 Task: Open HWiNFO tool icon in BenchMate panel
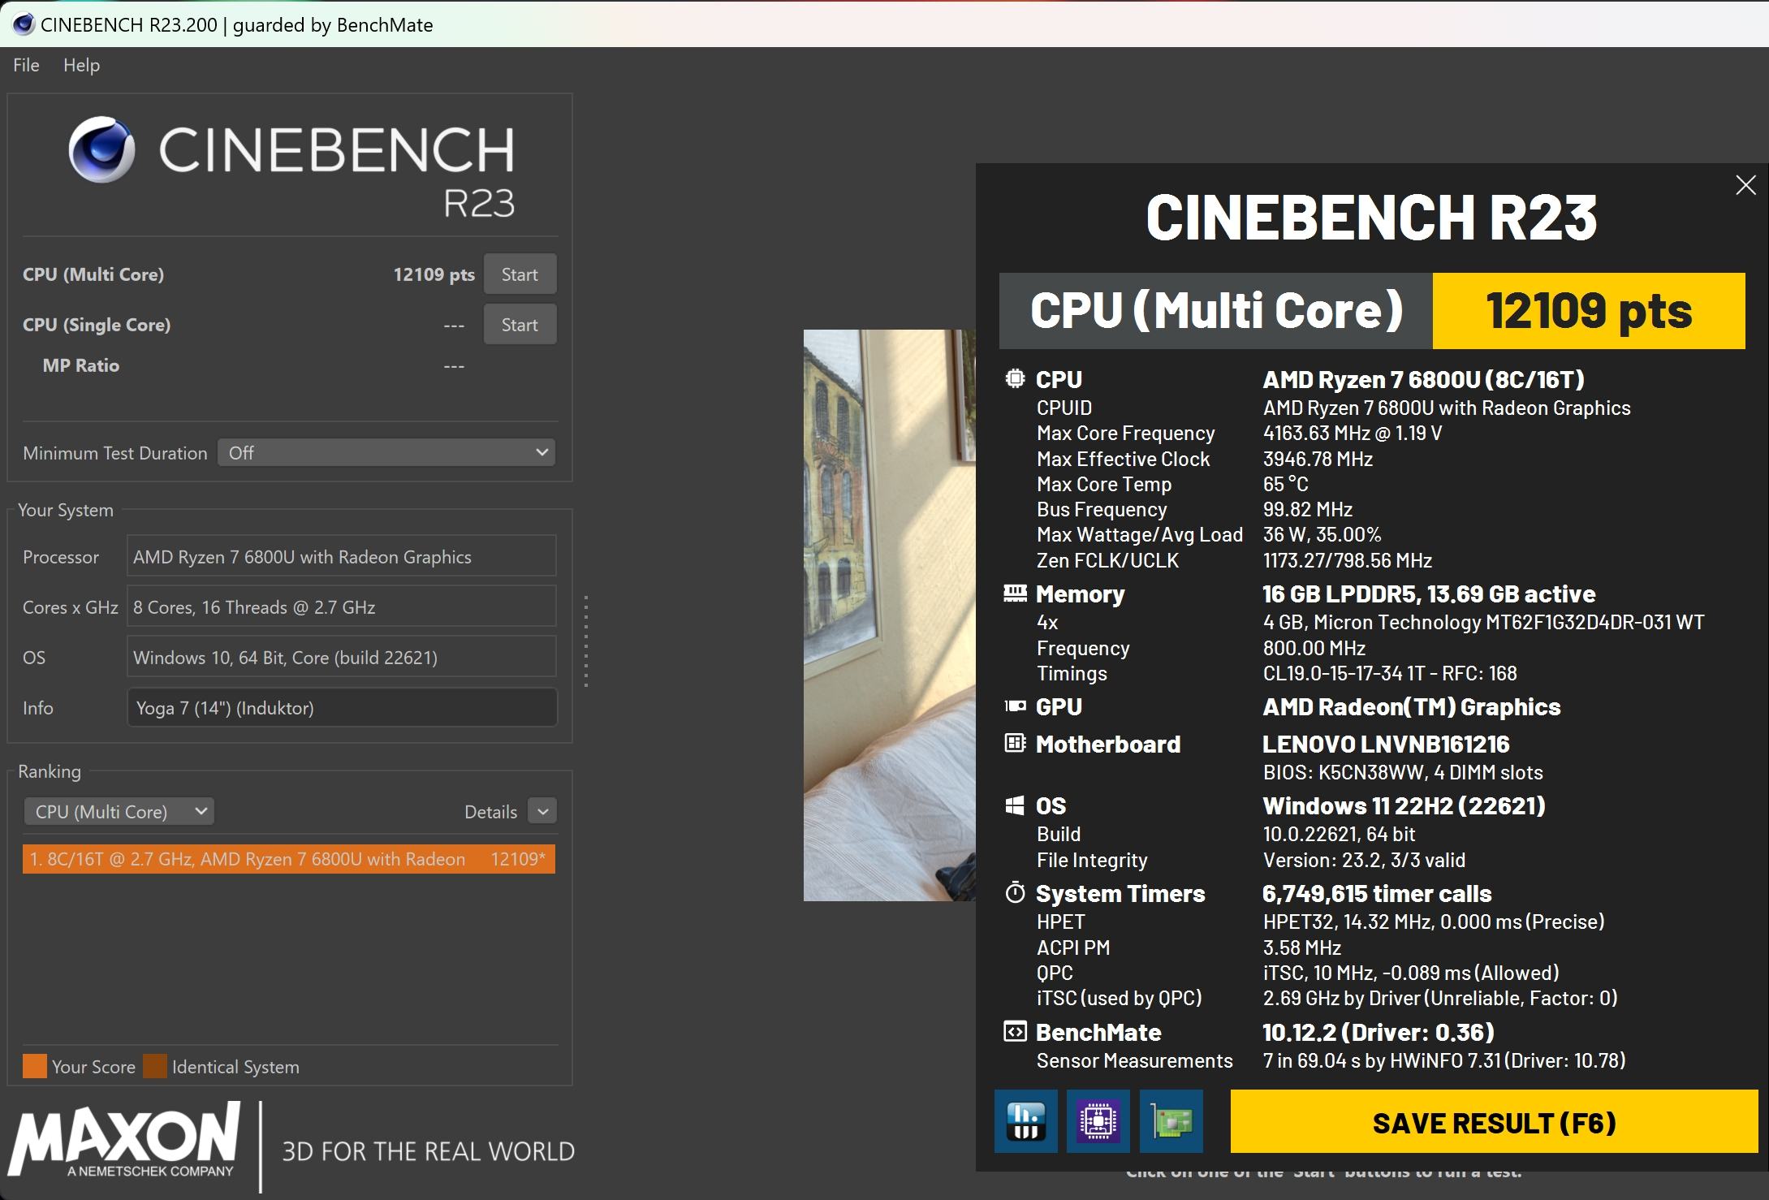click(1025, 1121)
